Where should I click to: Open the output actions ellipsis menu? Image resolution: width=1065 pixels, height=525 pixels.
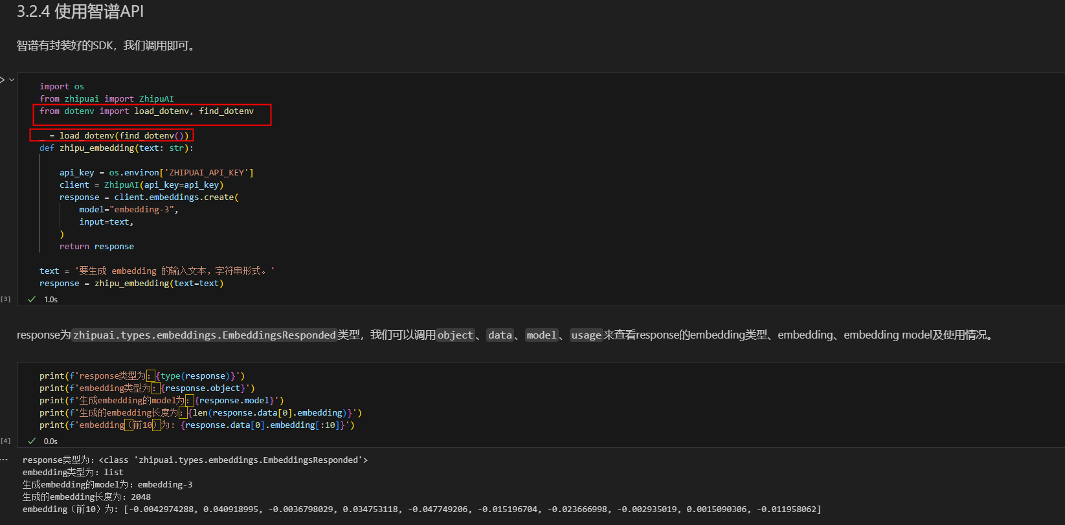click(x=4, y=460)
